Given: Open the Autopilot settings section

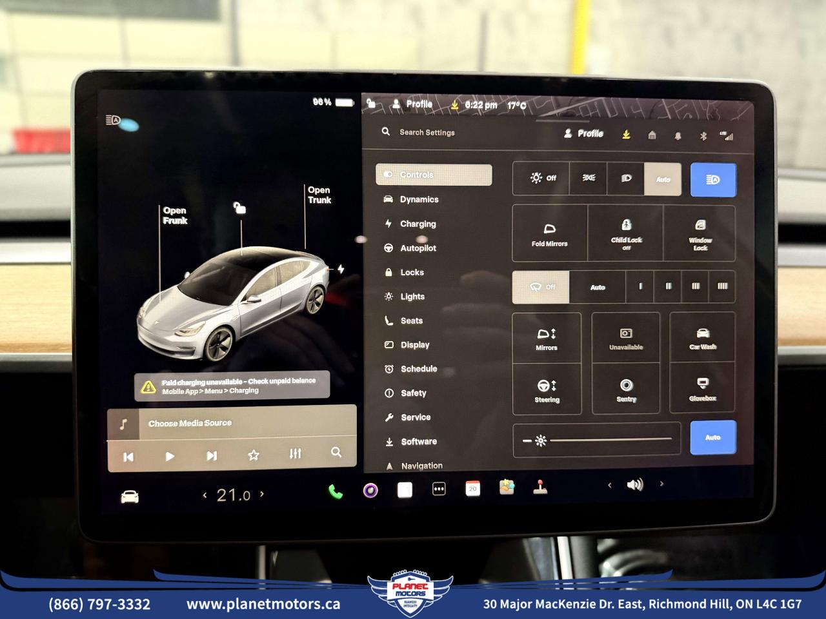Looking at the screenshot, I should [x=418, y=248].
